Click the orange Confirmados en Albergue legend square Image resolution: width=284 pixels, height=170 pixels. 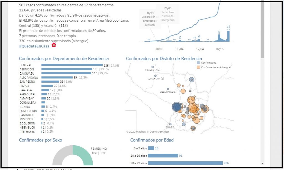(198, 67)
